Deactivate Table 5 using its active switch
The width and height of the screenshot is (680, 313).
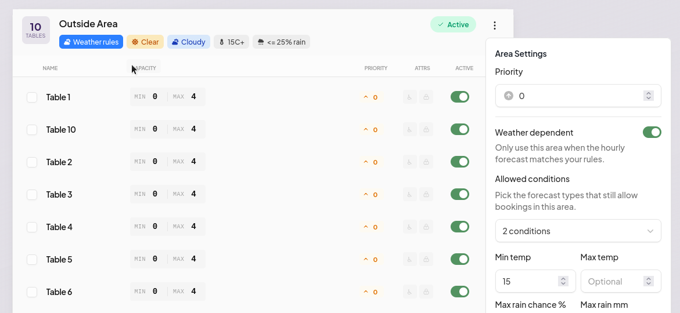coord(460,259)
